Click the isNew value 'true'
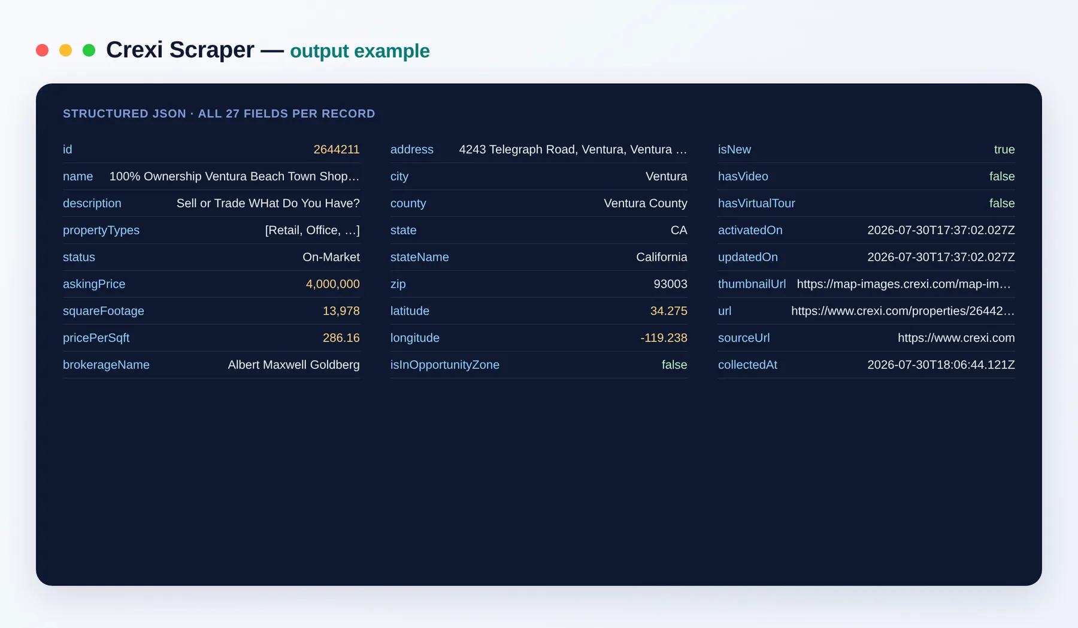This screenshot has width=1078, height=628. [1004, 150]
